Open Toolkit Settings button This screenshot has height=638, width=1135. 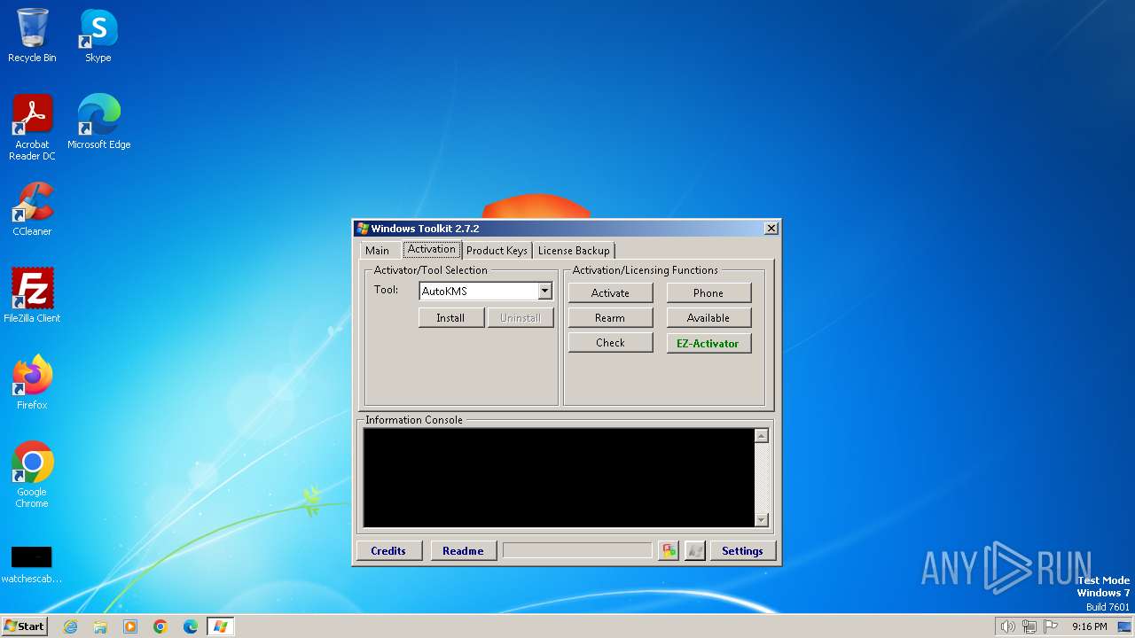coord(743,550)
